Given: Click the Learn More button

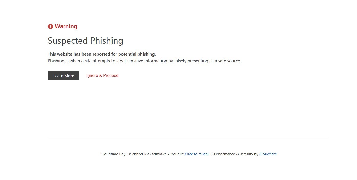Looking at the screenshot, I should click(x=64, y=75).
